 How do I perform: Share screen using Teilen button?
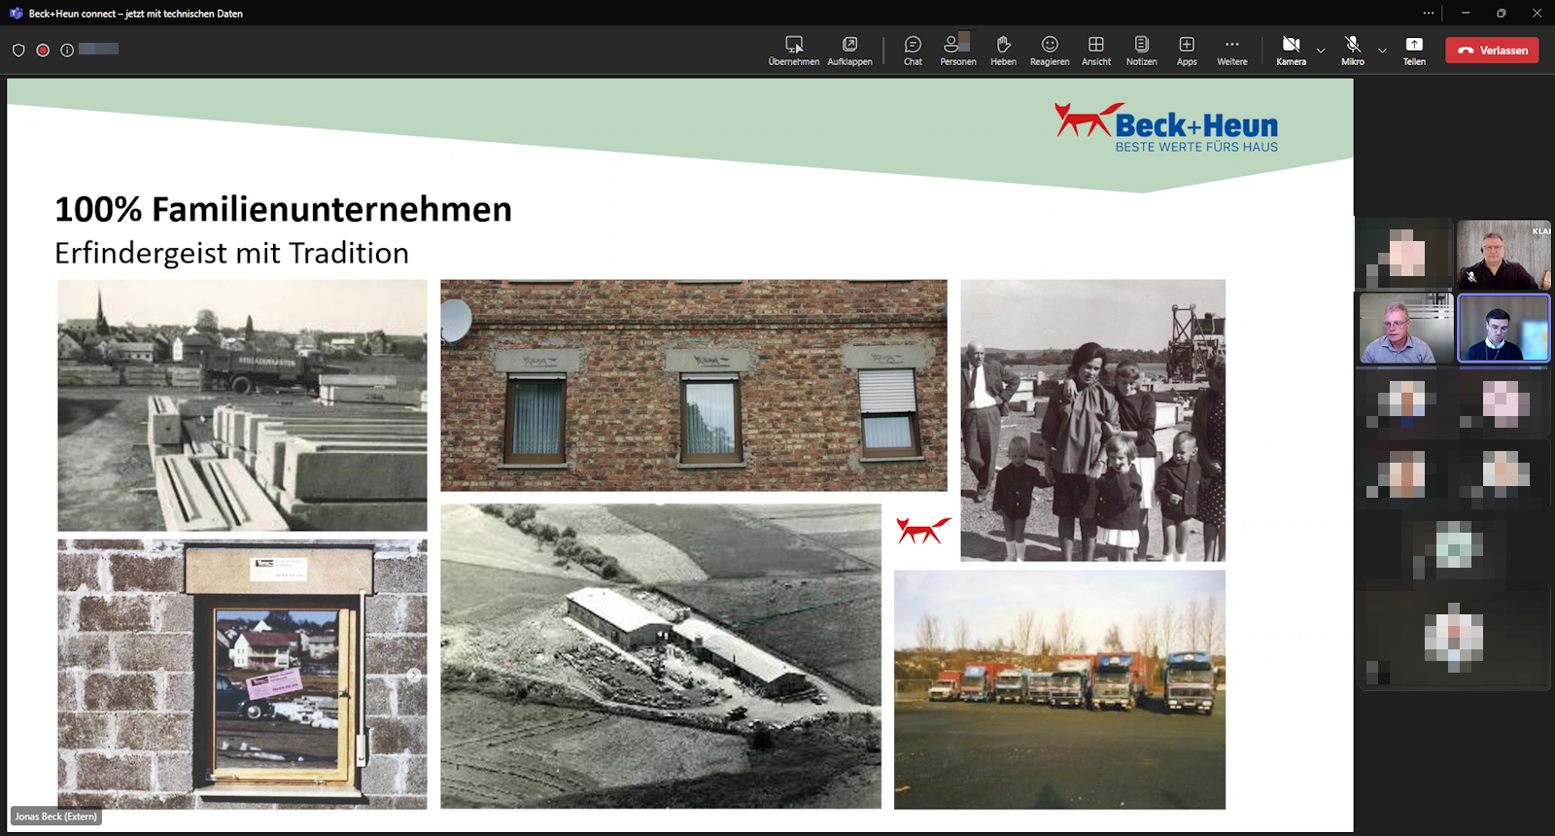[x=1414, y=51]
